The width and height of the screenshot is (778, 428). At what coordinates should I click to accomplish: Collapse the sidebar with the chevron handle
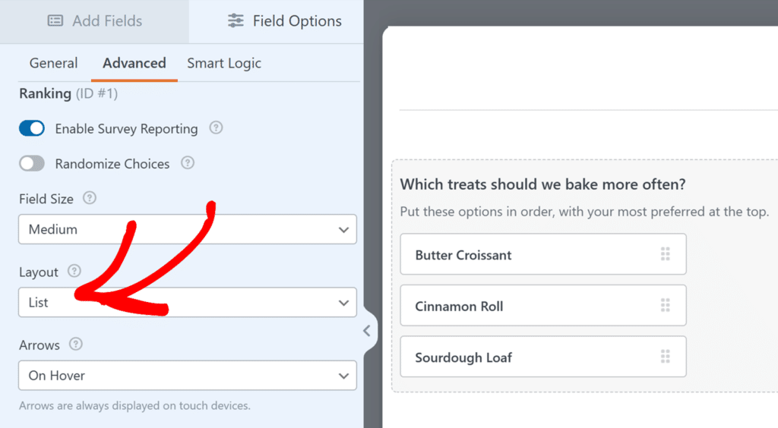367,331
